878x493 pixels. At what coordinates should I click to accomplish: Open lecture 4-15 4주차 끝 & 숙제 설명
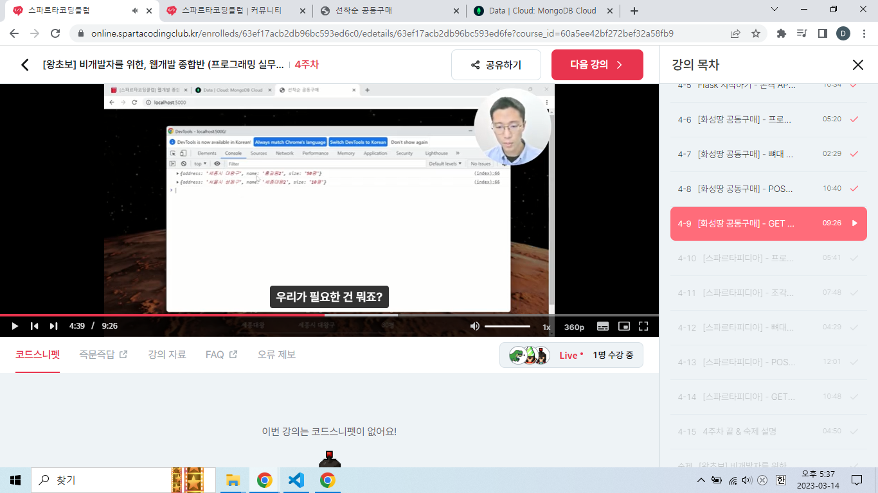(768, 431)
